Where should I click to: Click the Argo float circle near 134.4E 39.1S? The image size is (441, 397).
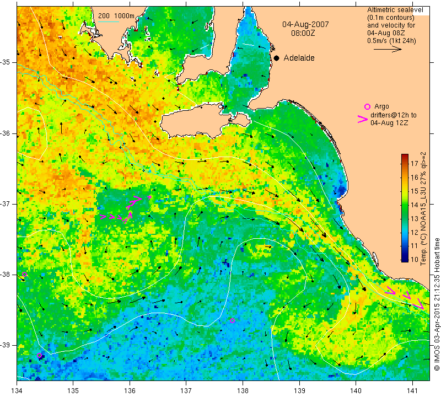(39, 355)
